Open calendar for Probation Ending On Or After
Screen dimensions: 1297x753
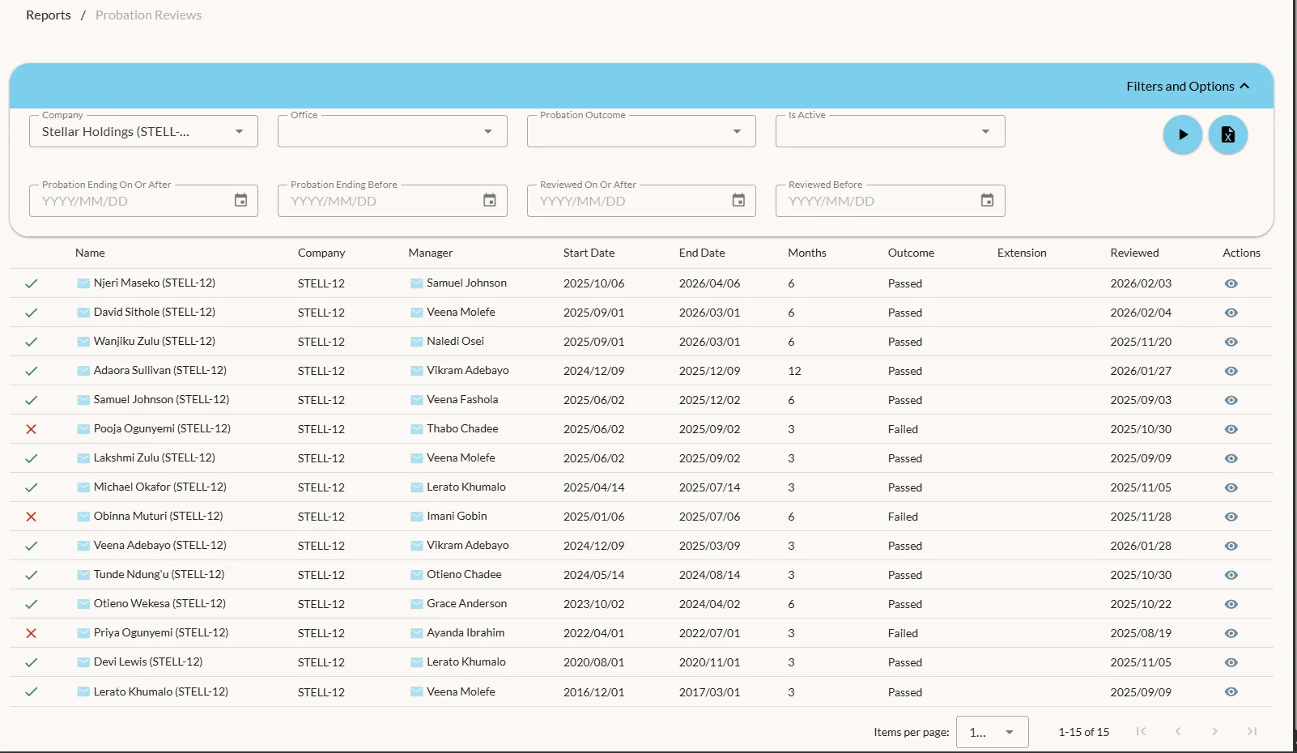[240, 200]
